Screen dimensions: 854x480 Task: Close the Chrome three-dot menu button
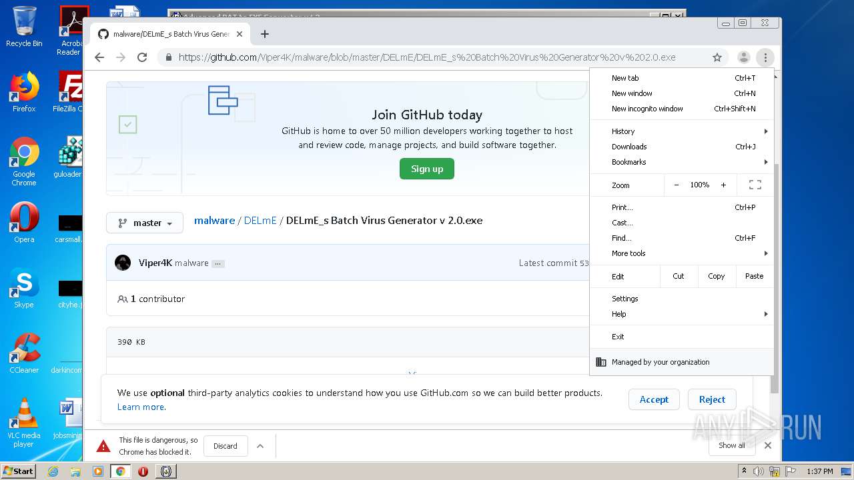pos(765,57)
